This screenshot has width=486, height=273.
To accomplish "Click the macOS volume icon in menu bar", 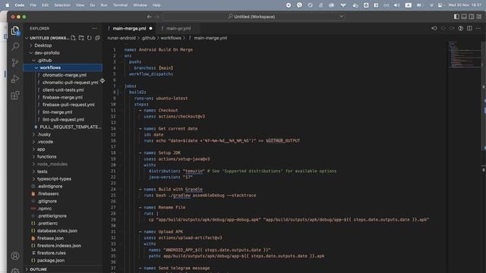I will pos(396,5).
